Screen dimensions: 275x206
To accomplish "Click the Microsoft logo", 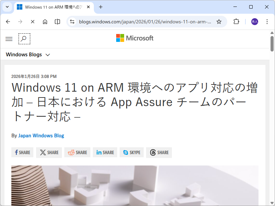I will tap(134, 38).
